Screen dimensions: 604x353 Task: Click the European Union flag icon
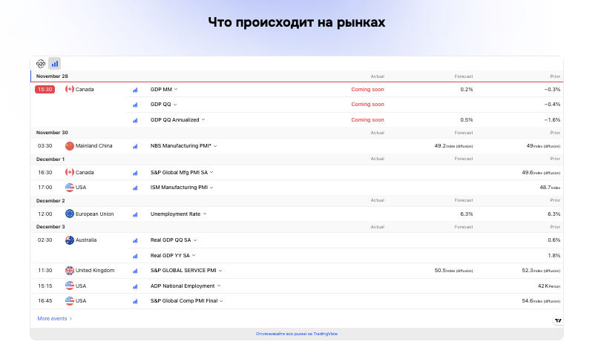coord(69,214)
